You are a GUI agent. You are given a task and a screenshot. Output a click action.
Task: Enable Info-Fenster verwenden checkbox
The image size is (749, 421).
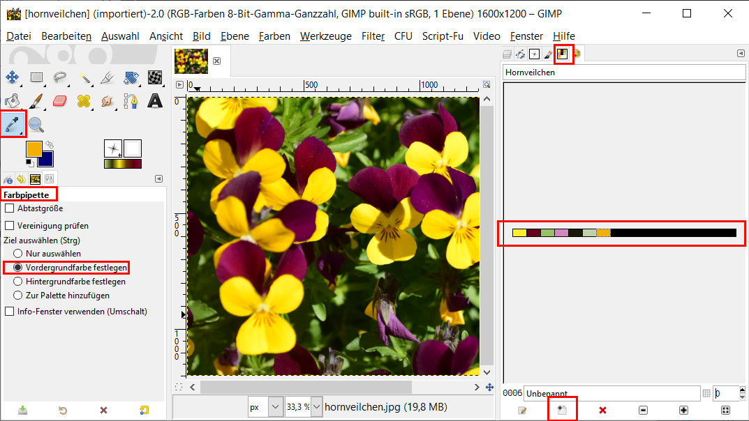click(10, 312)
